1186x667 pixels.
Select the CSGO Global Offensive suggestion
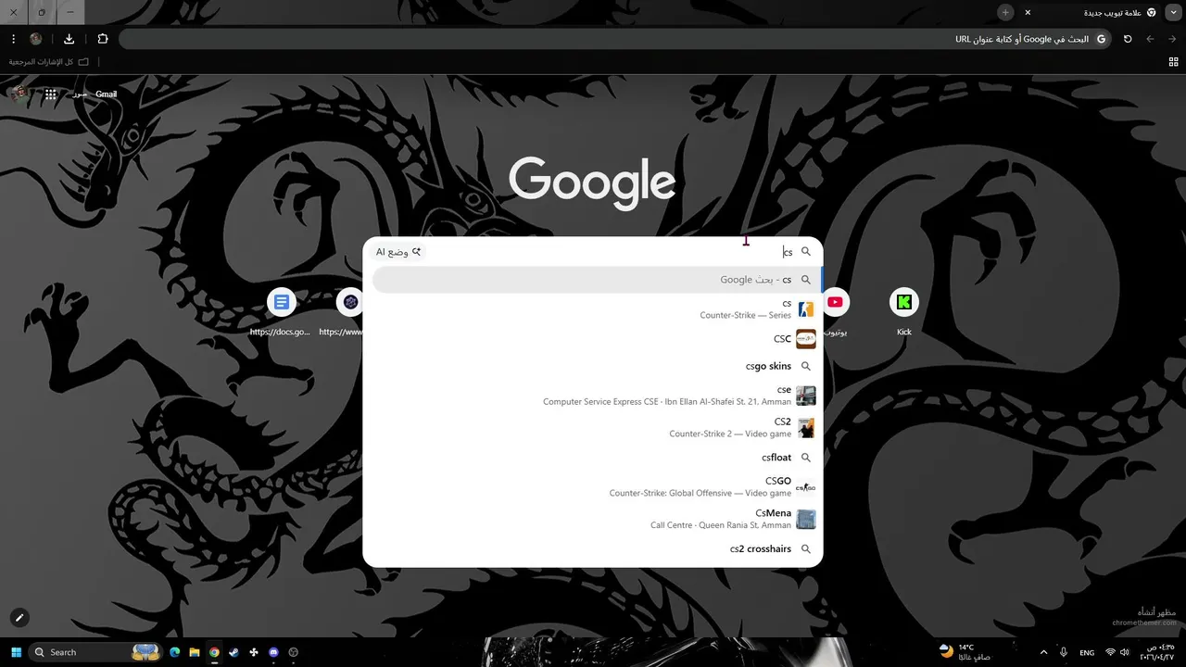pyautogui.click(x=593, y=487)
